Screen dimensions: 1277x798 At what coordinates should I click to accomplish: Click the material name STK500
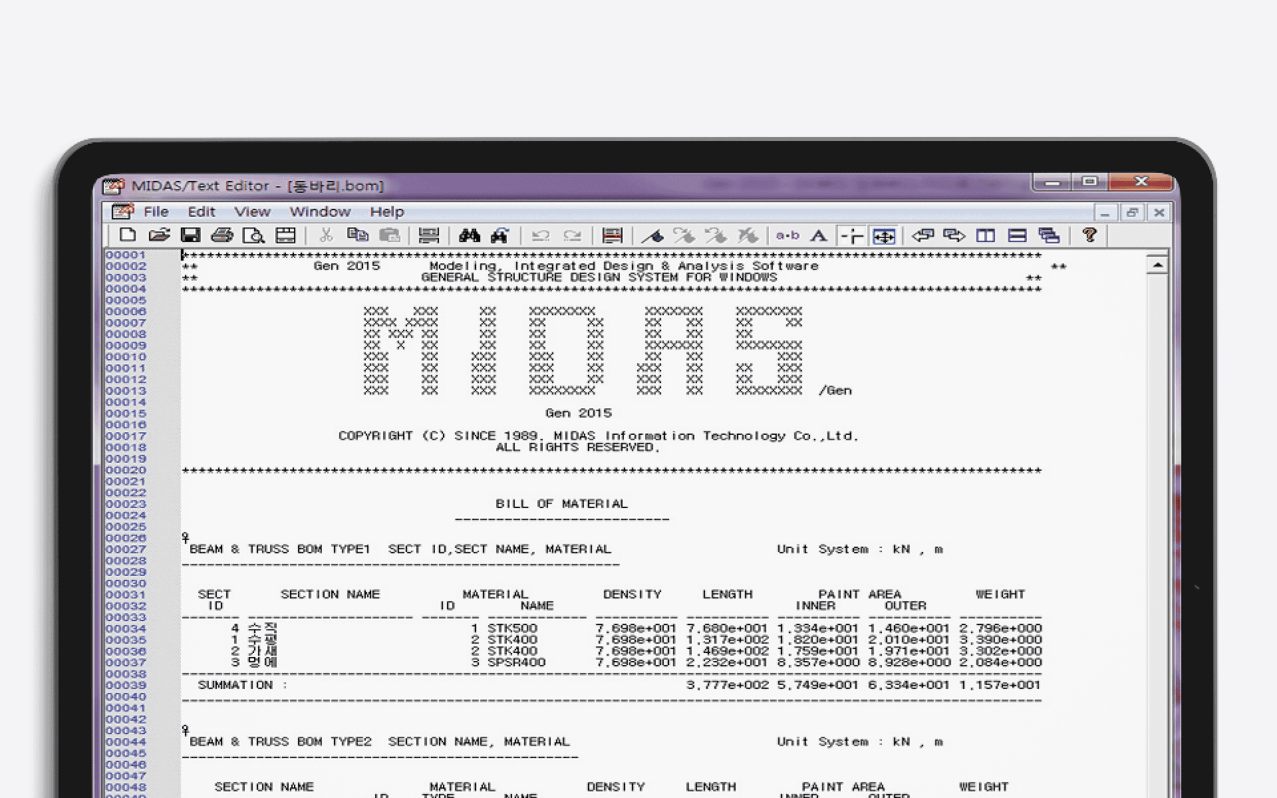pos(512,628)
